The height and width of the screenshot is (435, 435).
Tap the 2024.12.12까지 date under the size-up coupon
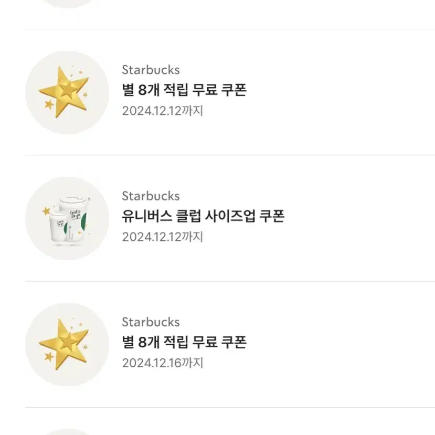[x=163, y=237]
